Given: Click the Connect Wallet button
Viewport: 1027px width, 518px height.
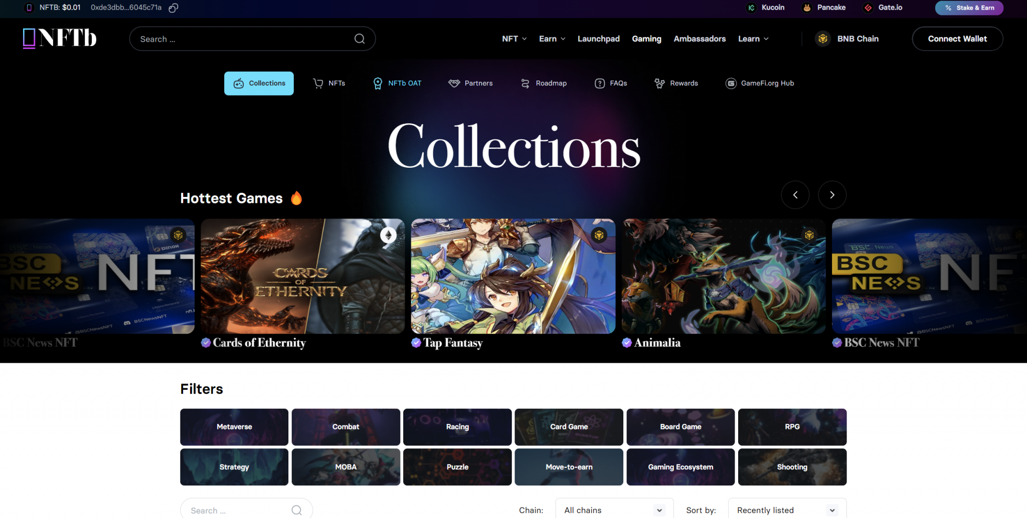Looking at the screenshot, I should tap(957, 39).
